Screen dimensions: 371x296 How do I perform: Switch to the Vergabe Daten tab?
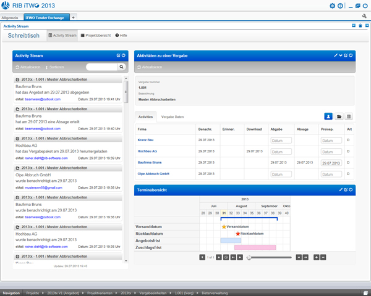[x=172, y=117]
